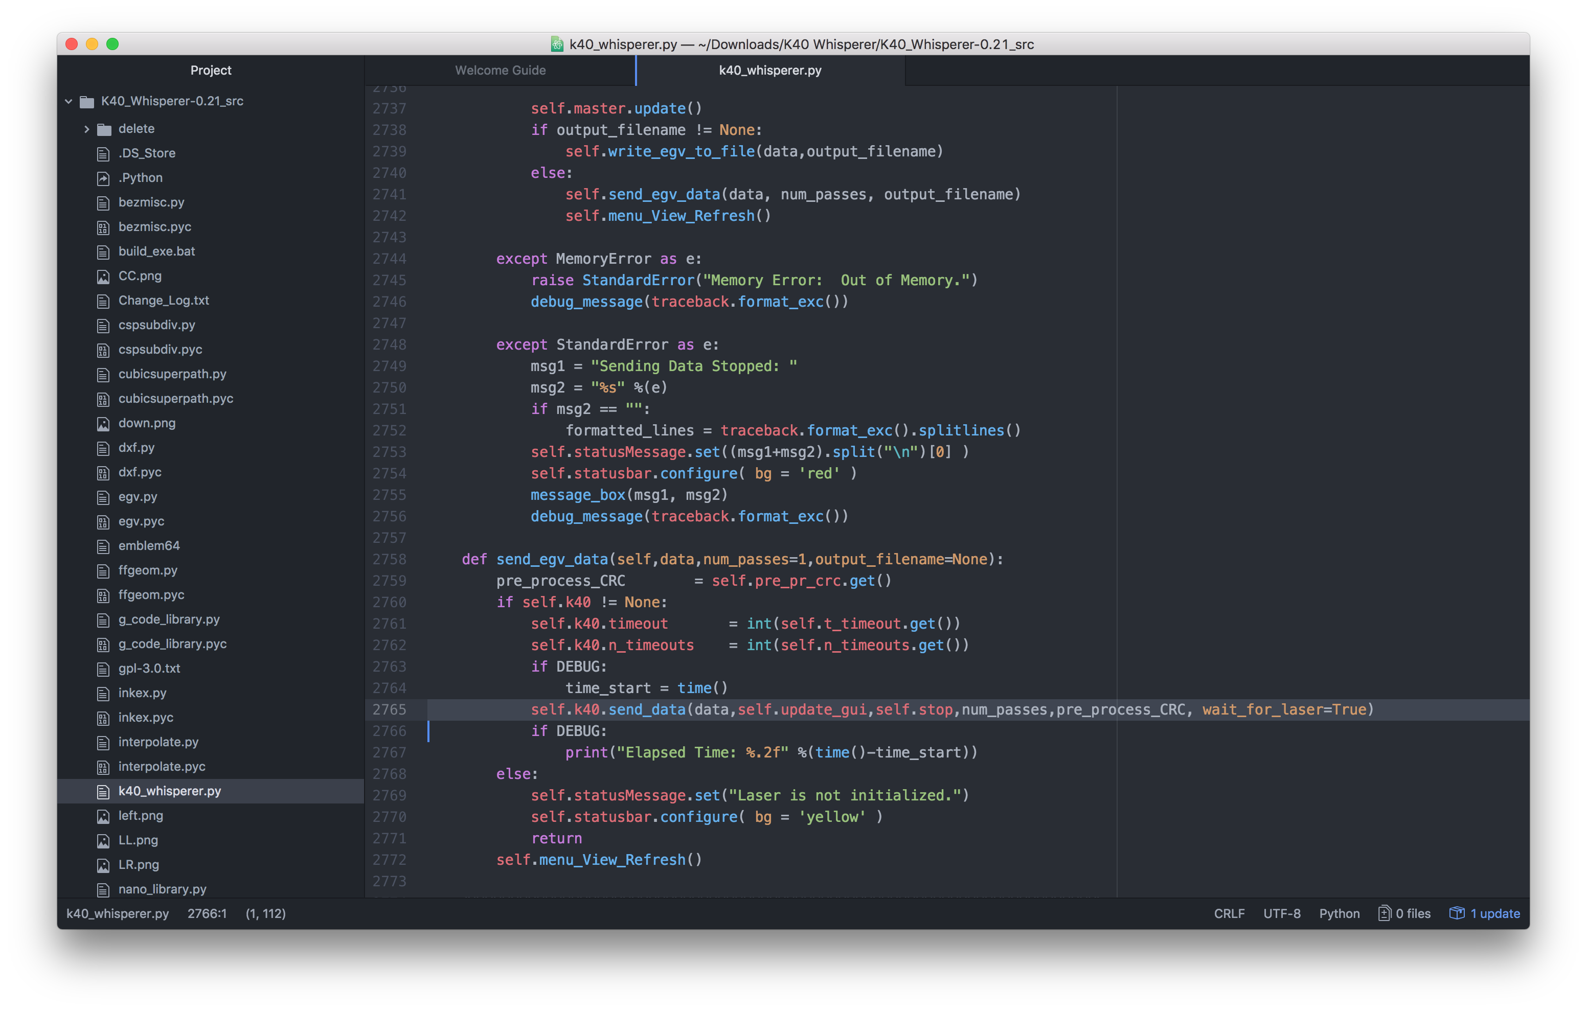The image size is (1587, 1011).
Task: Click the 2766:1 cursor position indicator
Action: (x=207, y=914)
